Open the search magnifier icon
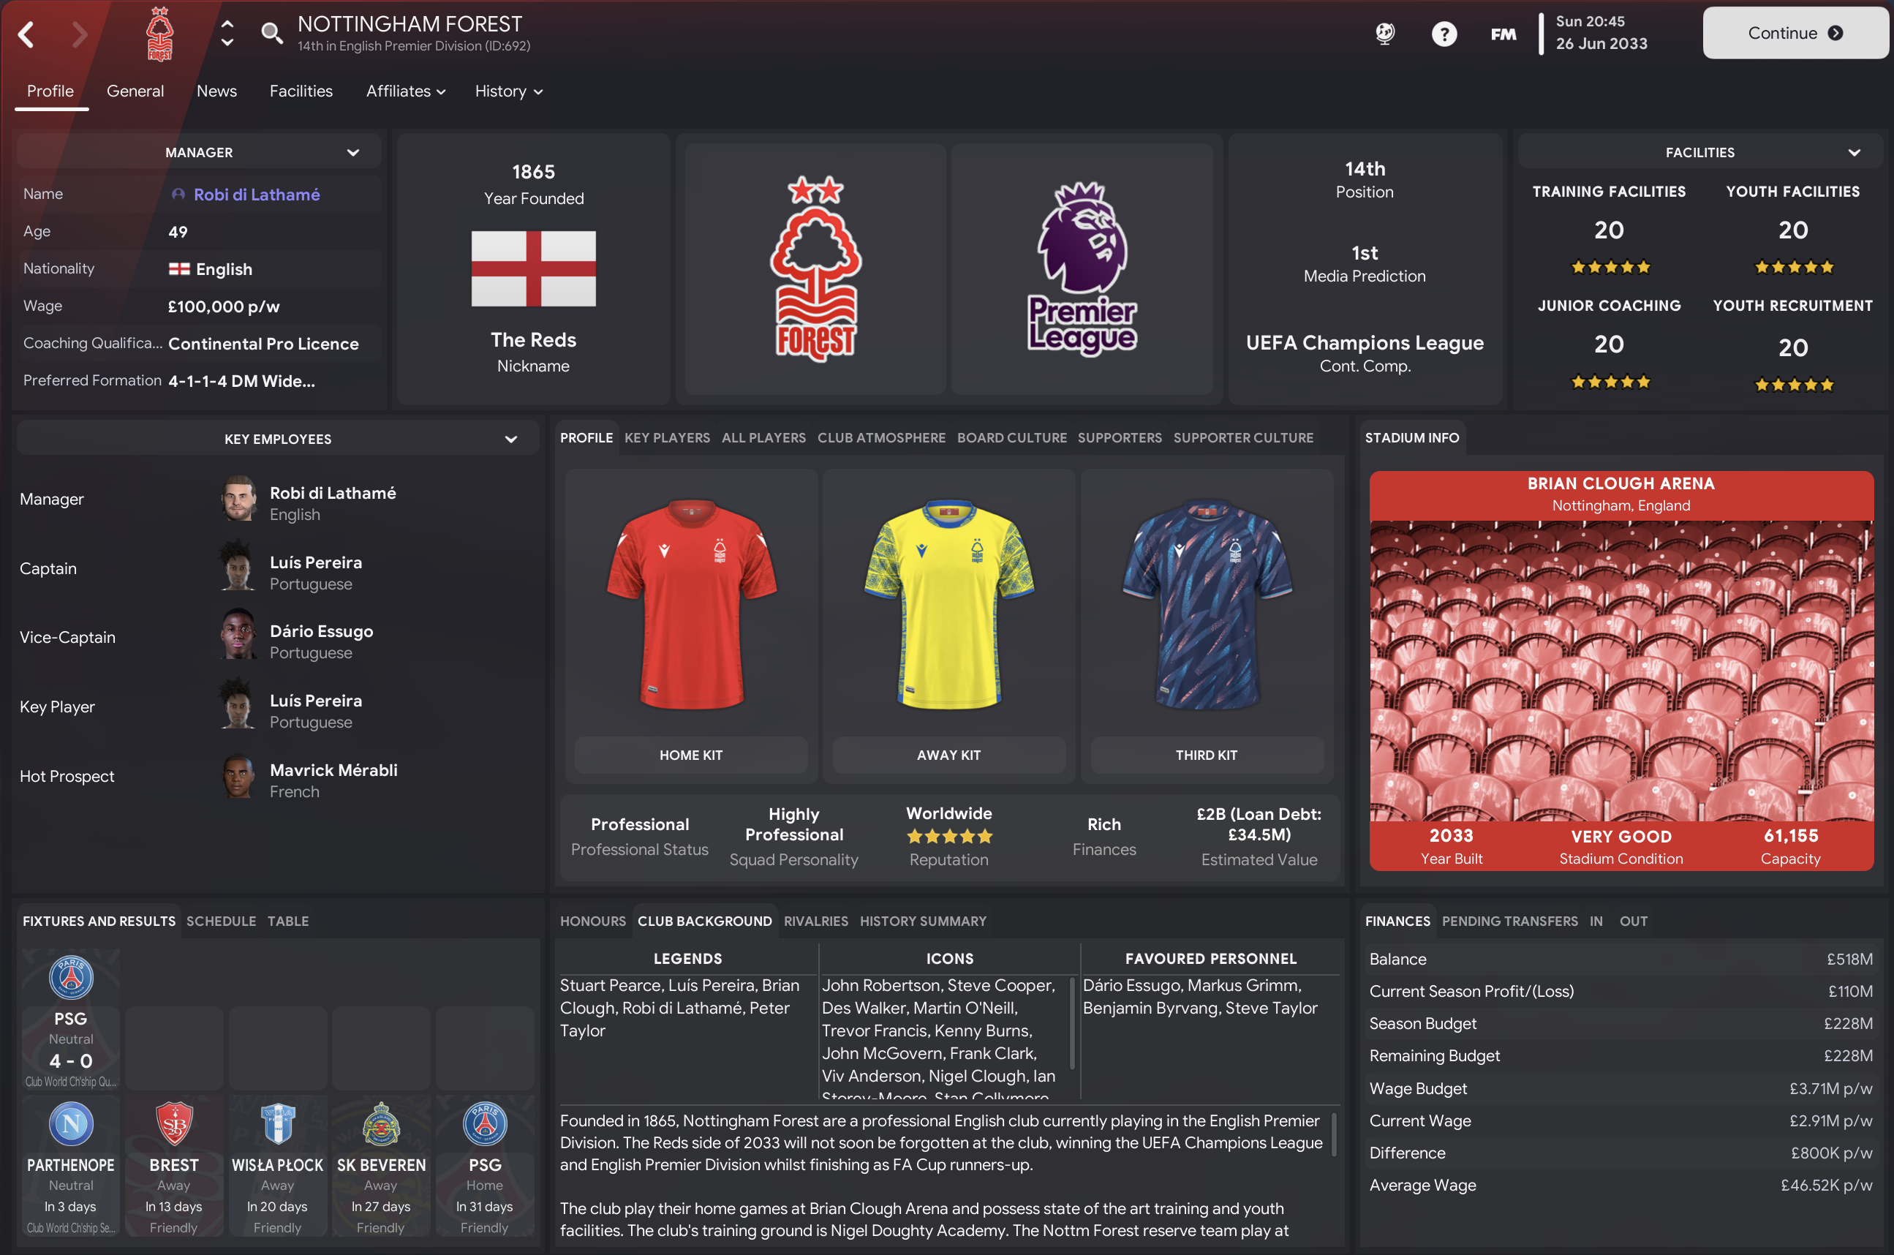Viewport: 1894px width, 1255px height. point(272,34)
